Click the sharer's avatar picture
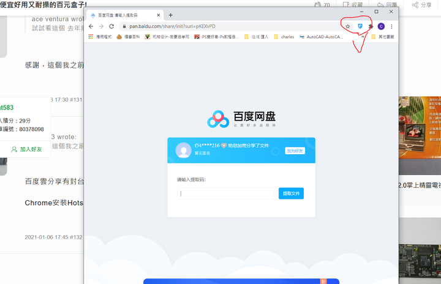441x284 pixels. coord(183,150)
